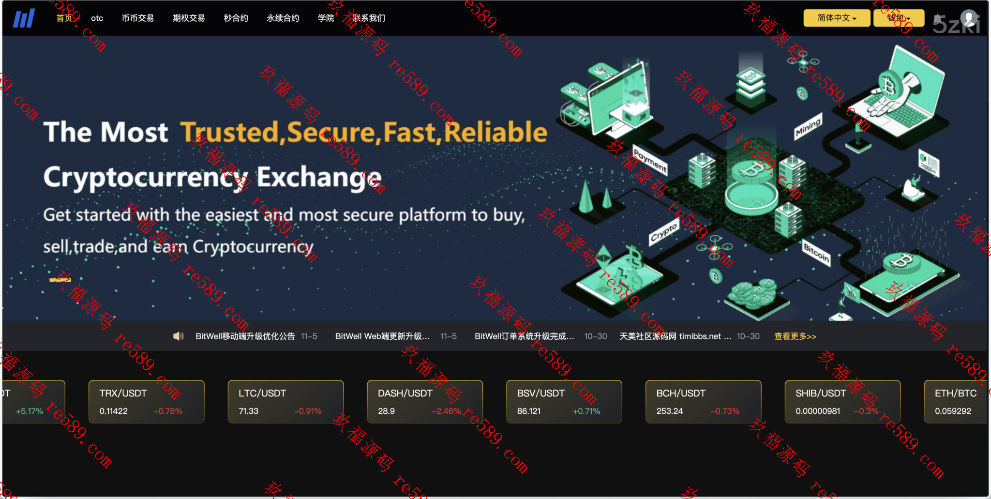Choose the SHIB/USDT ticker card
Screen dimensions: 991x499
coord(842,402)
